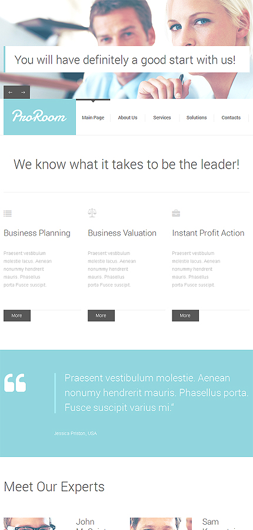Click the large quotation mark icon

coord(15,383)
